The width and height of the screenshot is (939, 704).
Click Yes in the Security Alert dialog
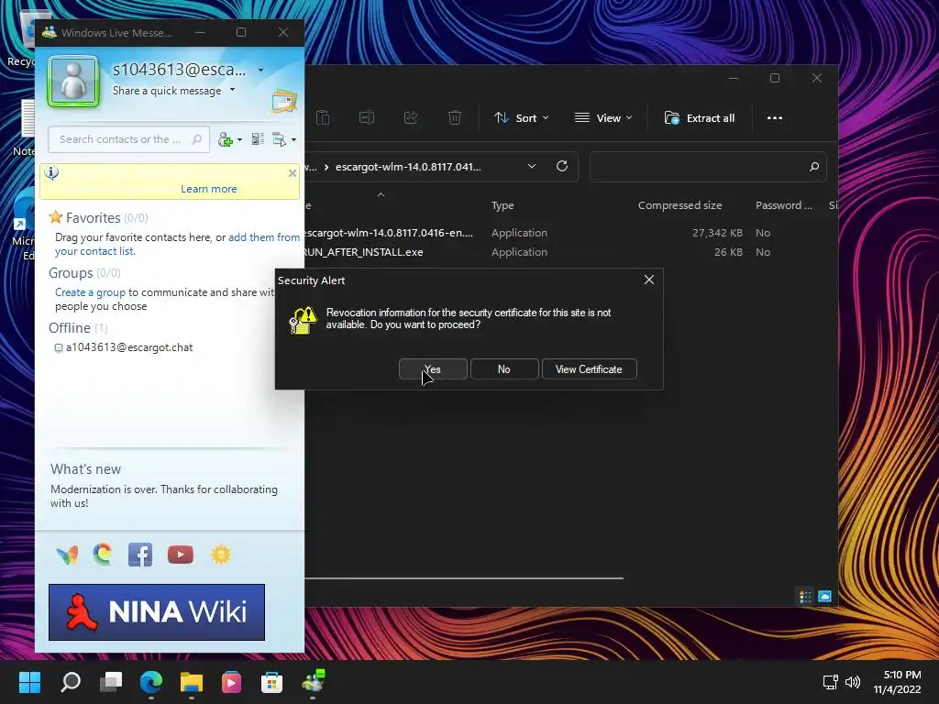click(433, 369)
